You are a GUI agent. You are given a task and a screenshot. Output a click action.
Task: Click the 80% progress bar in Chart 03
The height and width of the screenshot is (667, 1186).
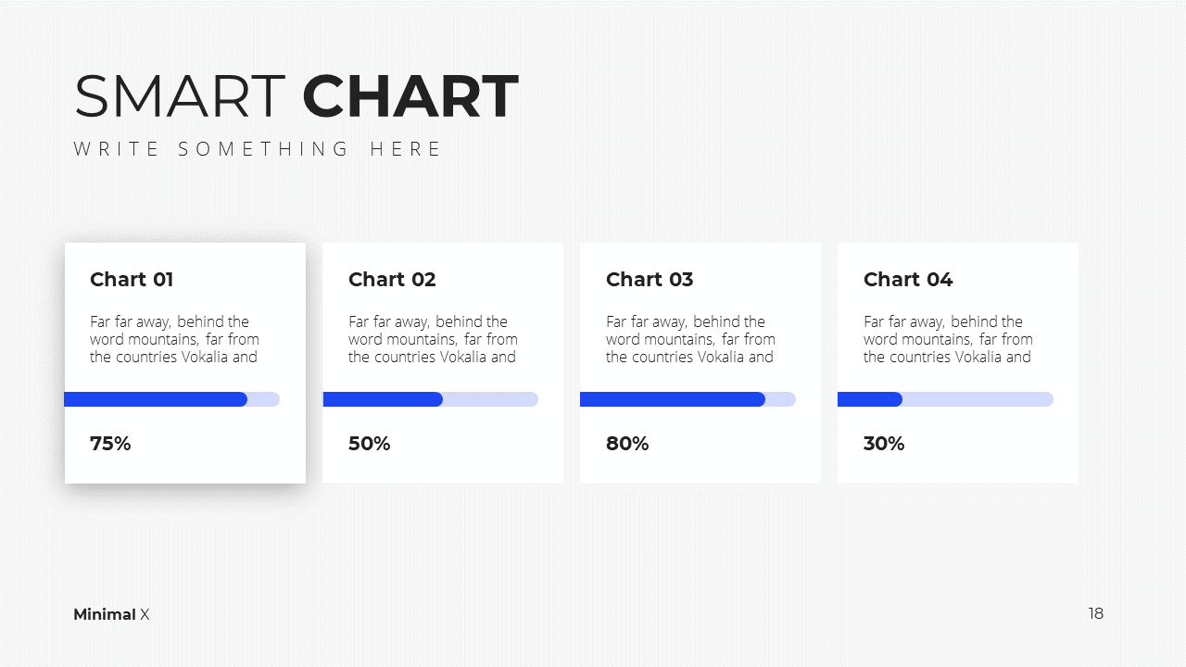(688, 399)
